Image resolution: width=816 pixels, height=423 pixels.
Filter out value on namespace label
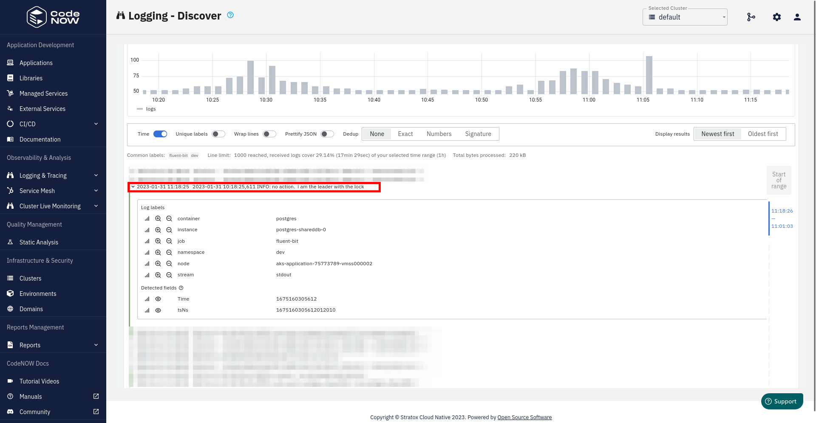[169, 252]
